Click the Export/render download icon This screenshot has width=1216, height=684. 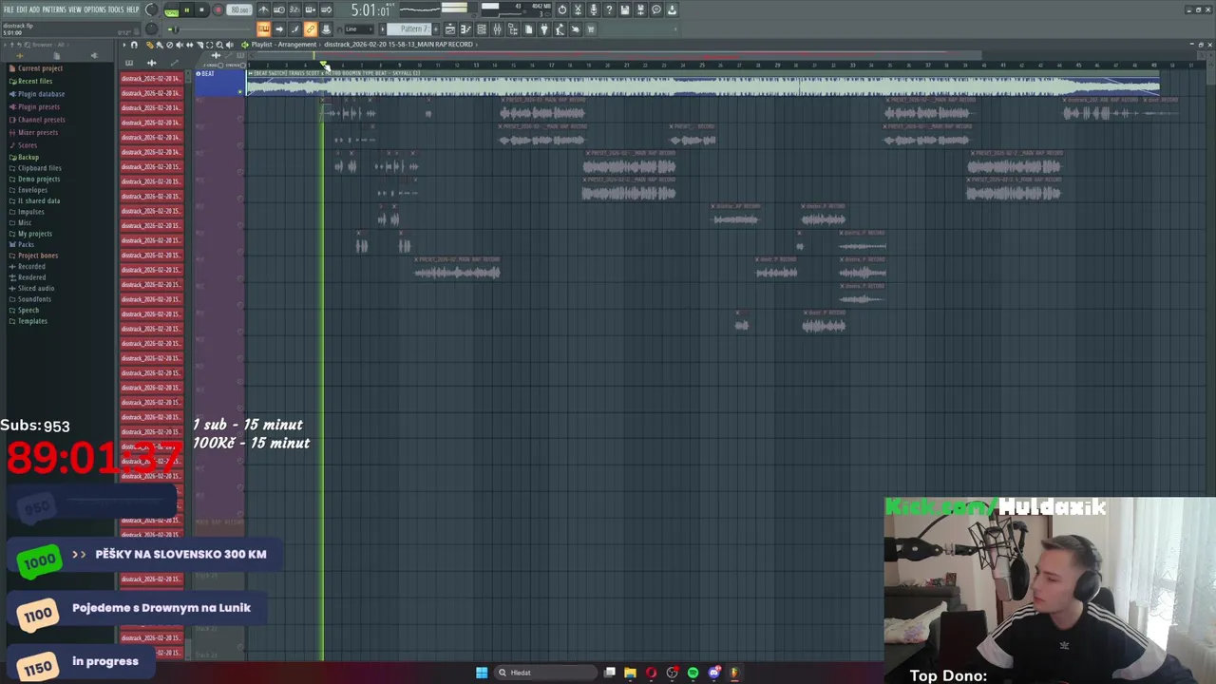[672, 9]
